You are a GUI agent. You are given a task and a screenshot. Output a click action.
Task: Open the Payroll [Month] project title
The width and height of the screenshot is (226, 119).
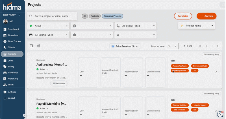point(51,104)
